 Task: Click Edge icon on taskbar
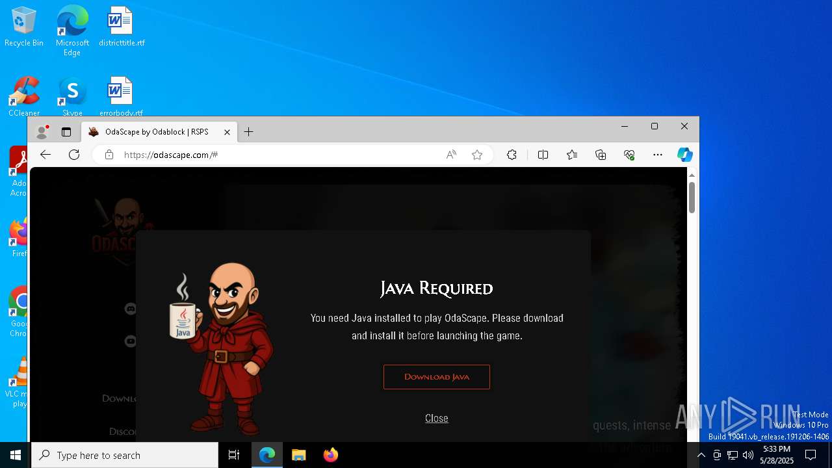[267, 455]
